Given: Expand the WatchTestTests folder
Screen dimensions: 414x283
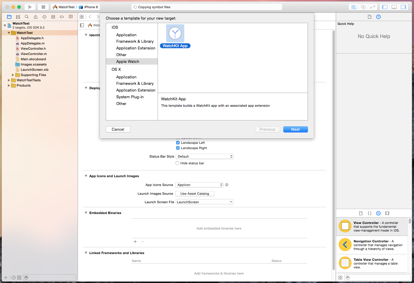Looking at the screenshot, I should point(9,80).
